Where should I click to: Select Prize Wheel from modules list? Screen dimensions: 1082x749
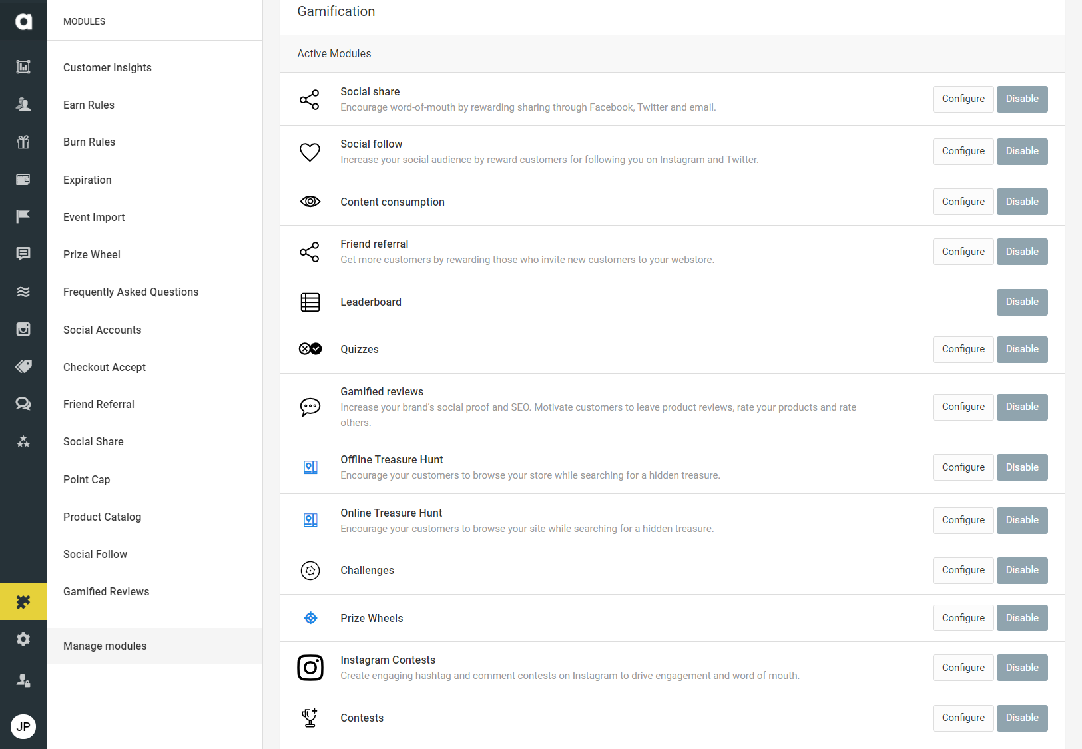point(92,254)
